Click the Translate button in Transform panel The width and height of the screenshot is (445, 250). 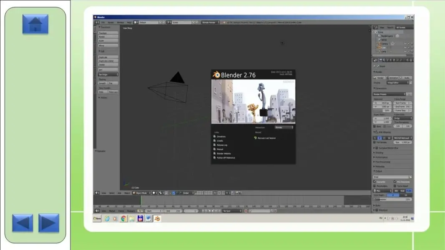point(108,33)
